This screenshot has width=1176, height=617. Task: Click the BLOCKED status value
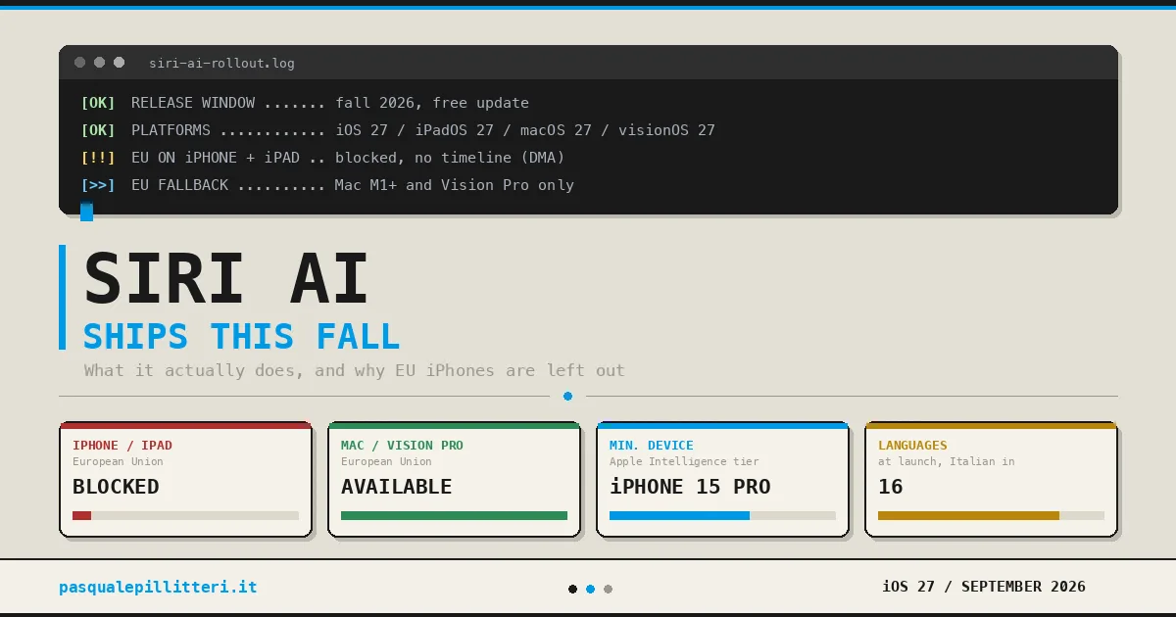click(x=116, y=487)
